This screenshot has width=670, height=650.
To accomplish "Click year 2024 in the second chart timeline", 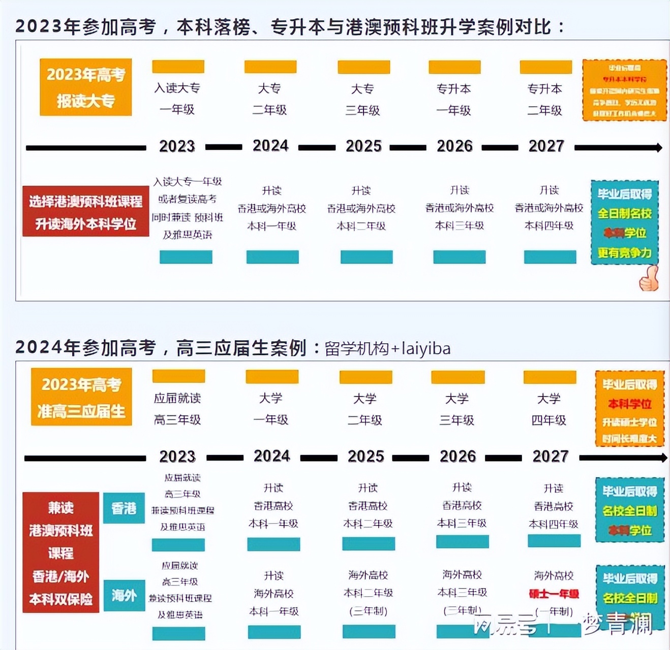I will coord(272,456).
